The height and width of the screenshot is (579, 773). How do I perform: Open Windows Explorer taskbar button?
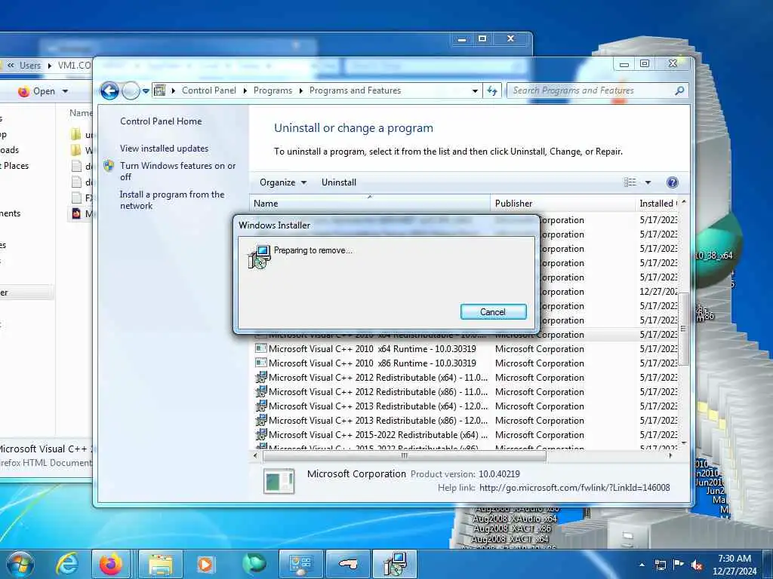point(160,564)
